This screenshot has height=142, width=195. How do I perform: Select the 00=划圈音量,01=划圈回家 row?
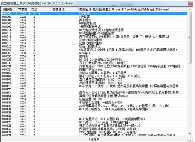(94, 33)
